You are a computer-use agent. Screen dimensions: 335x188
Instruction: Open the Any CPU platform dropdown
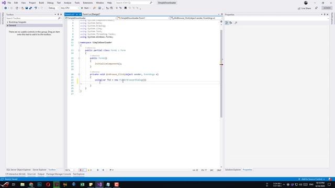(x=70, y=8)
